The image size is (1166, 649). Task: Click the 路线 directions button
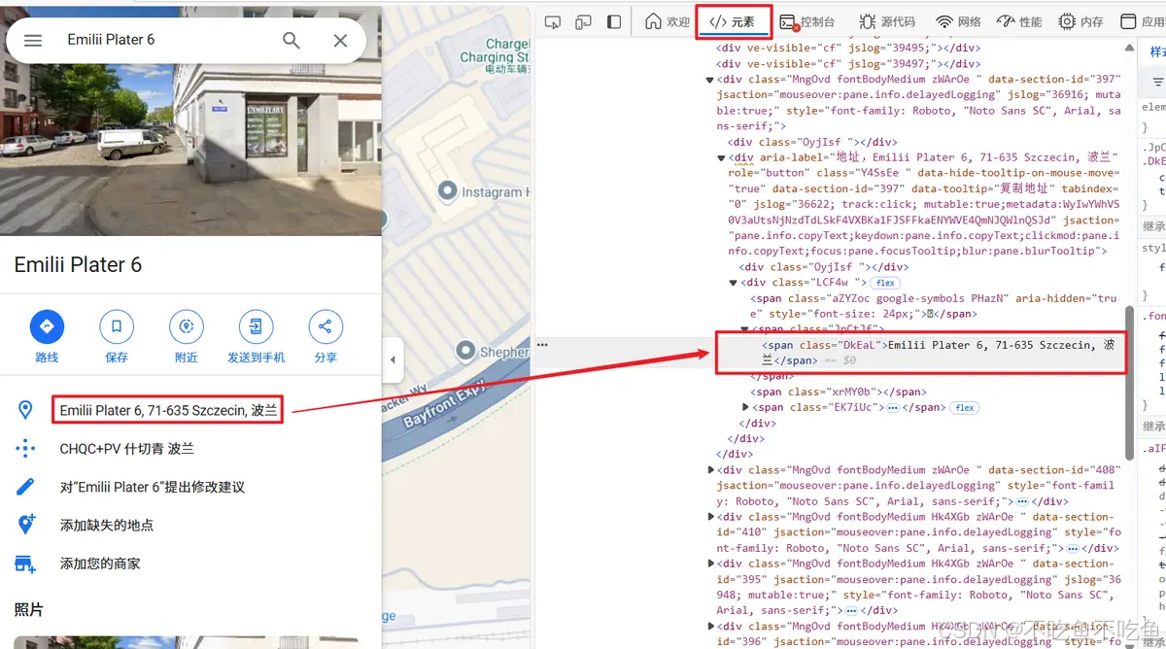coord(47,336)
